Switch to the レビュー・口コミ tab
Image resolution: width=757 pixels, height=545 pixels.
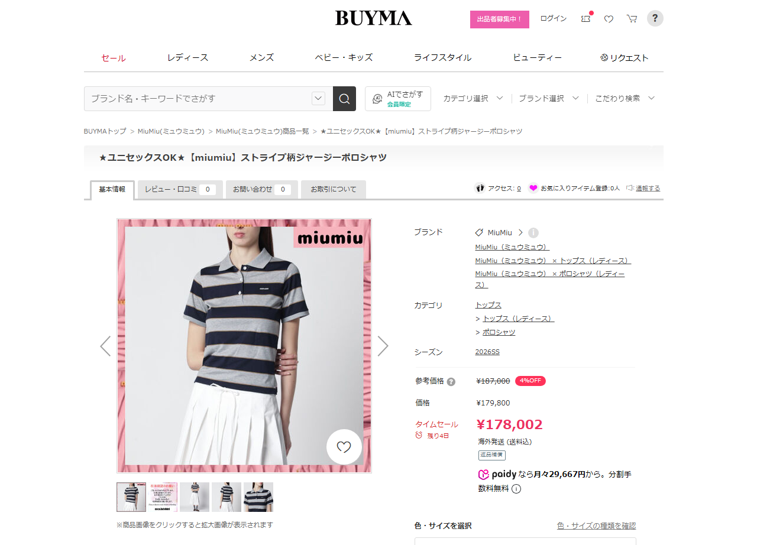(180, 190)
